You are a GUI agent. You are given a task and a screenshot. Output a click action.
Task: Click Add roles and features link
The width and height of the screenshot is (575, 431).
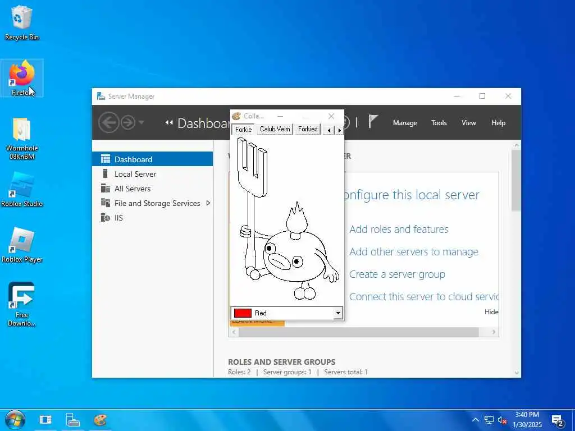(x=399, y=230)
